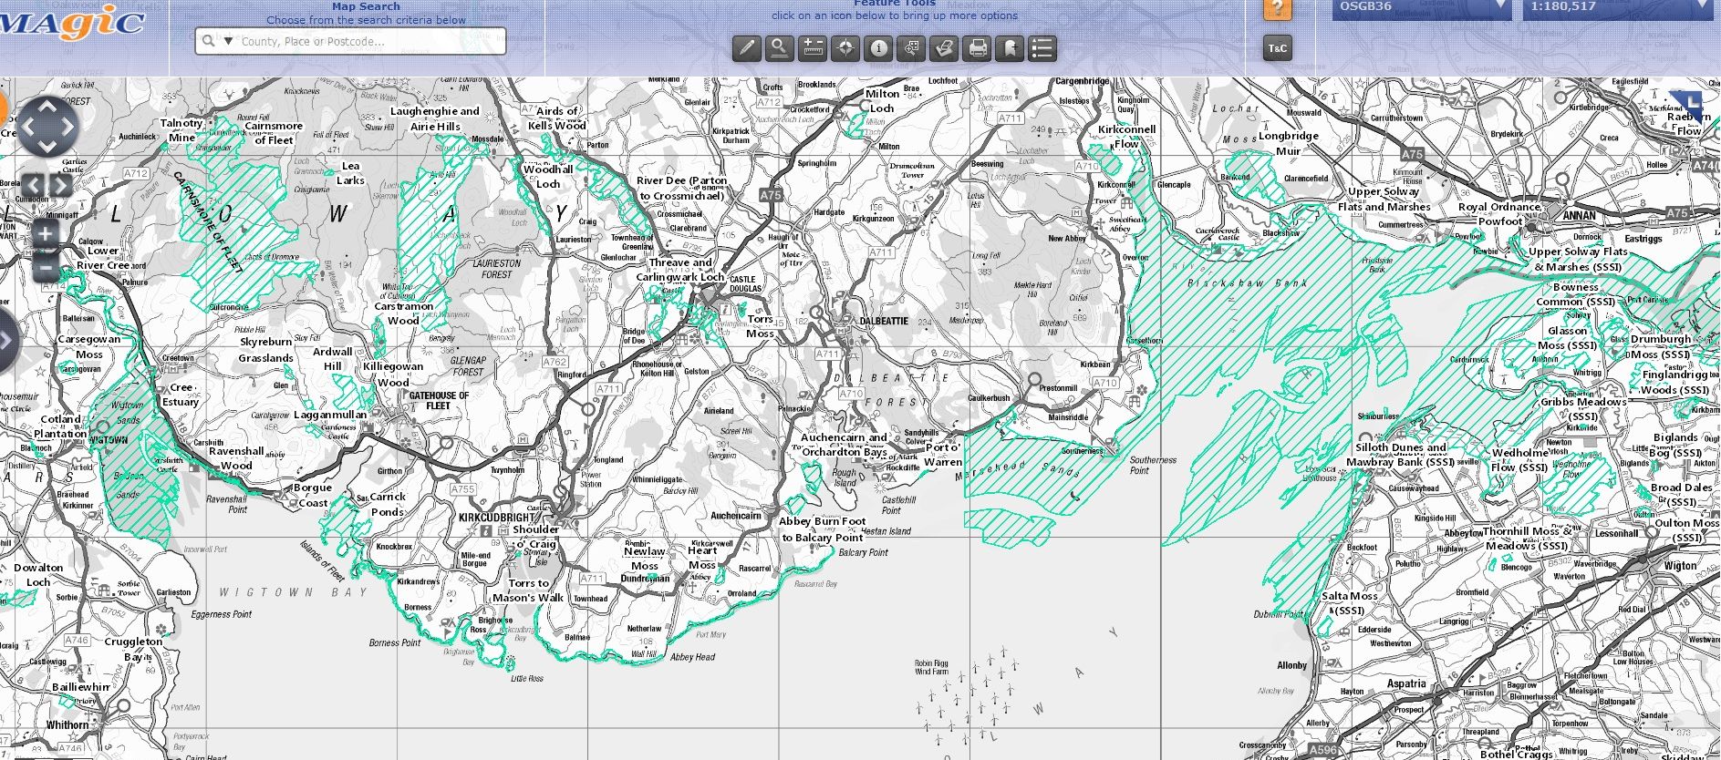Click the MAGIC logo

(x=73, y=24)
